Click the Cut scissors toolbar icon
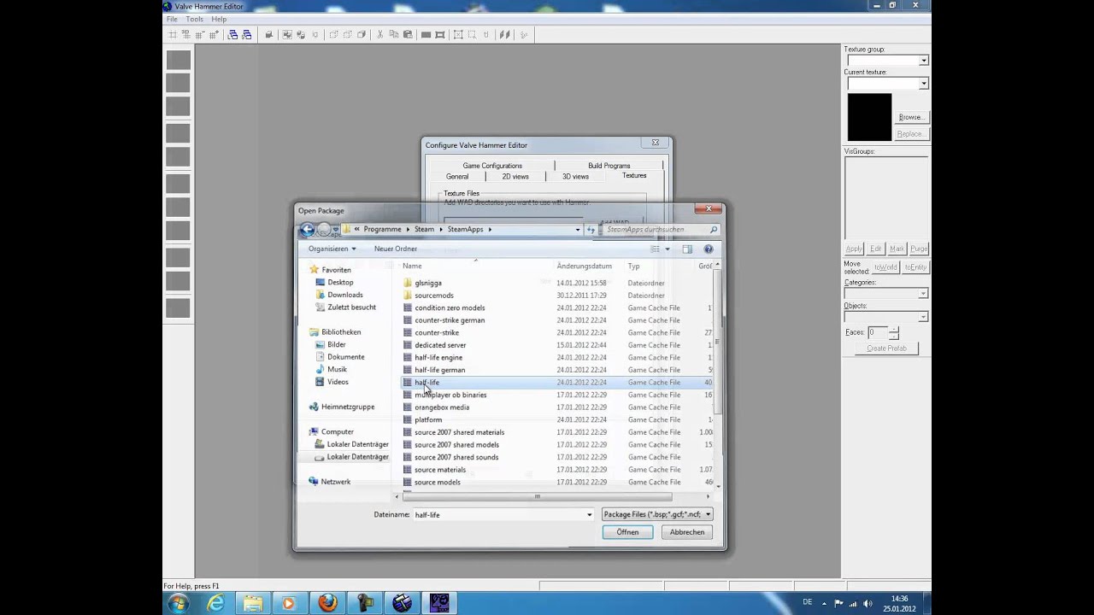The image size is (1094, 615). pos(380,35)
